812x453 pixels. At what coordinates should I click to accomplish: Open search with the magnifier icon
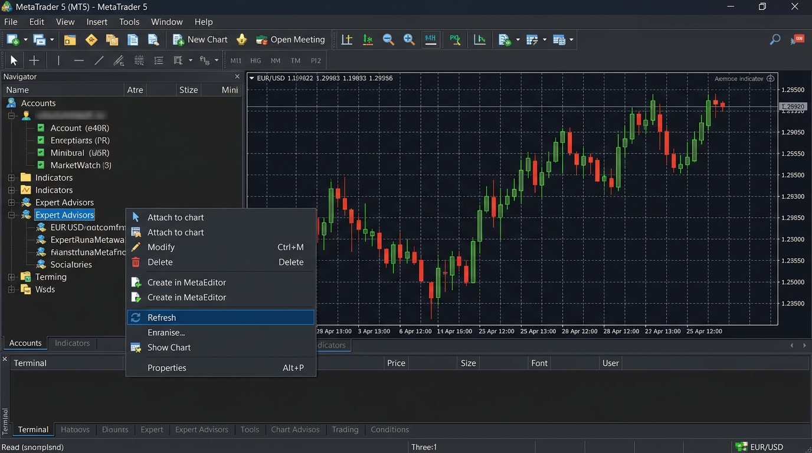pyautogui.click(x=775, y=40)
